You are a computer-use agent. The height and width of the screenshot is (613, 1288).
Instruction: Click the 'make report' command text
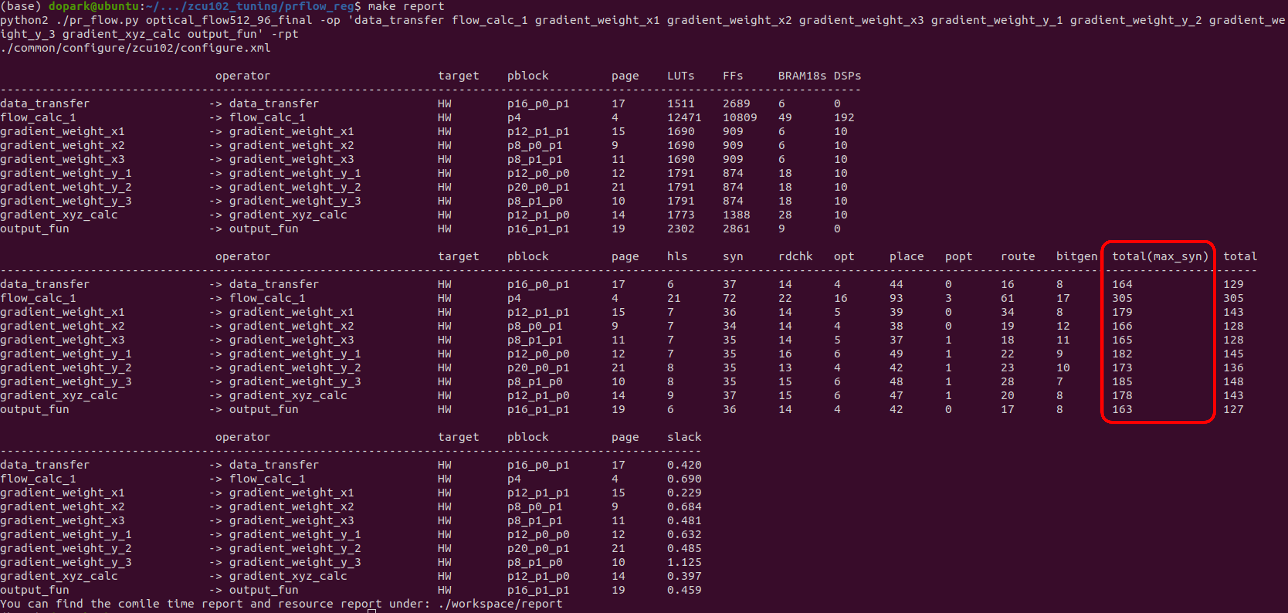coord(406,7)
